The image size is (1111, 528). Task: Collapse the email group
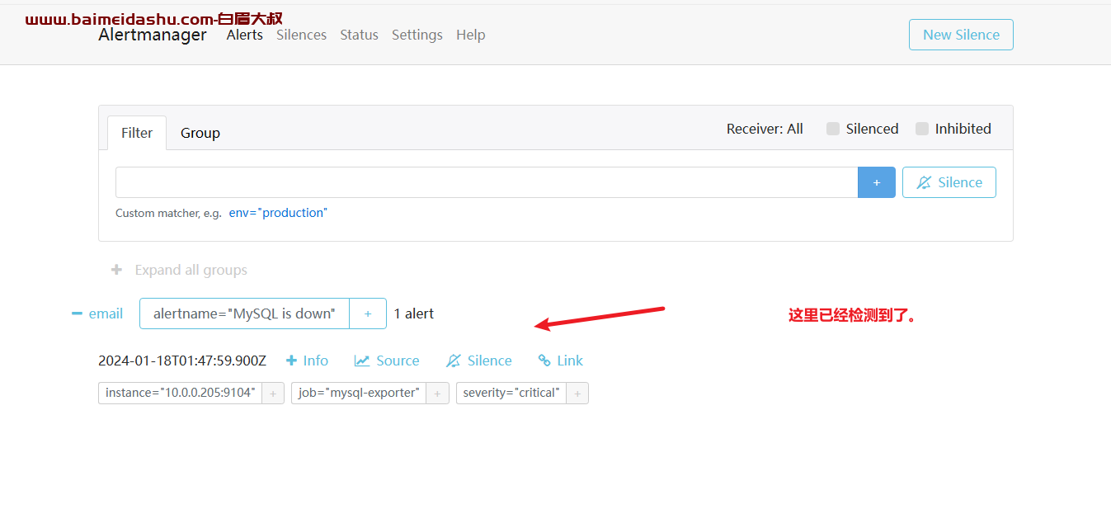tap(97, 313)
